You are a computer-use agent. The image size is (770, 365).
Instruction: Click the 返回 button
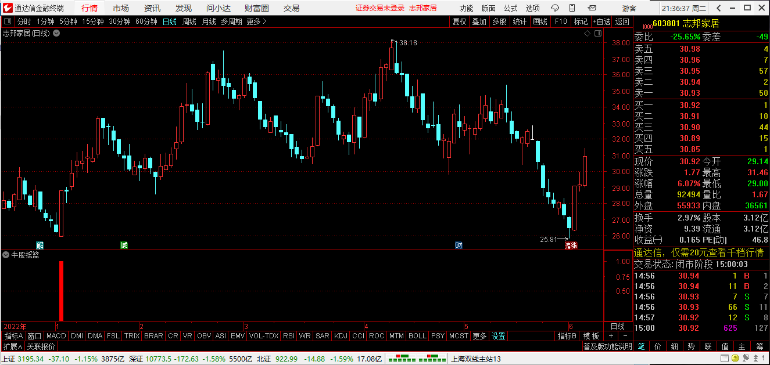coord(622,21)
